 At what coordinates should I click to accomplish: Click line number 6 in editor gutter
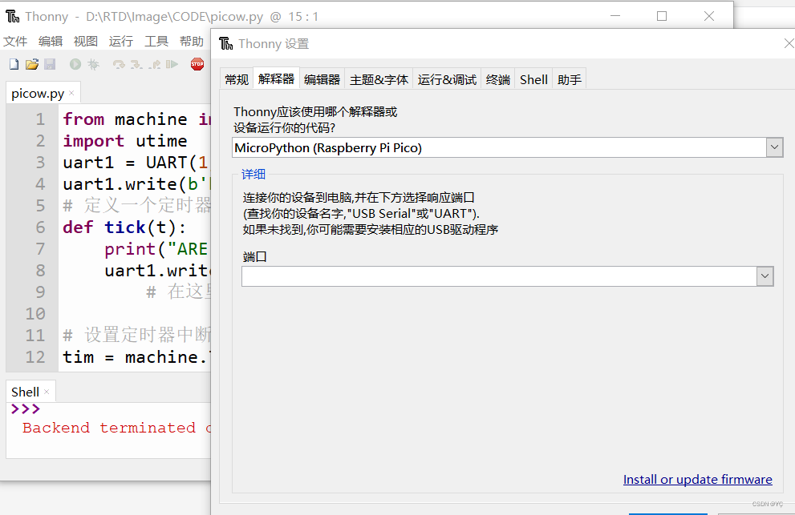(x=40, y=227)
